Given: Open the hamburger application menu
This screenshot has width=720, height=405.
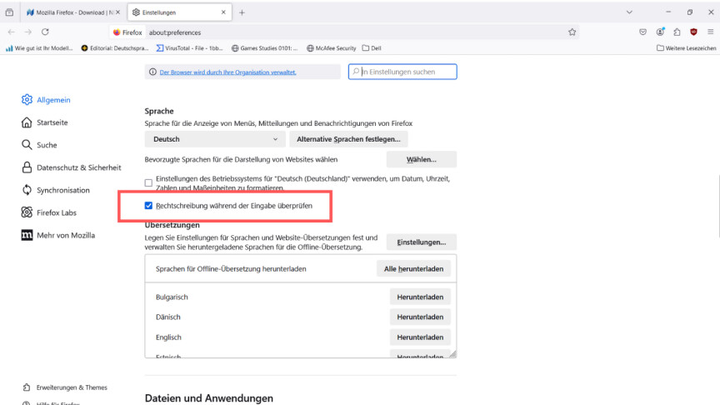Looking at the screenshot, I should click(x=710, y=32).
